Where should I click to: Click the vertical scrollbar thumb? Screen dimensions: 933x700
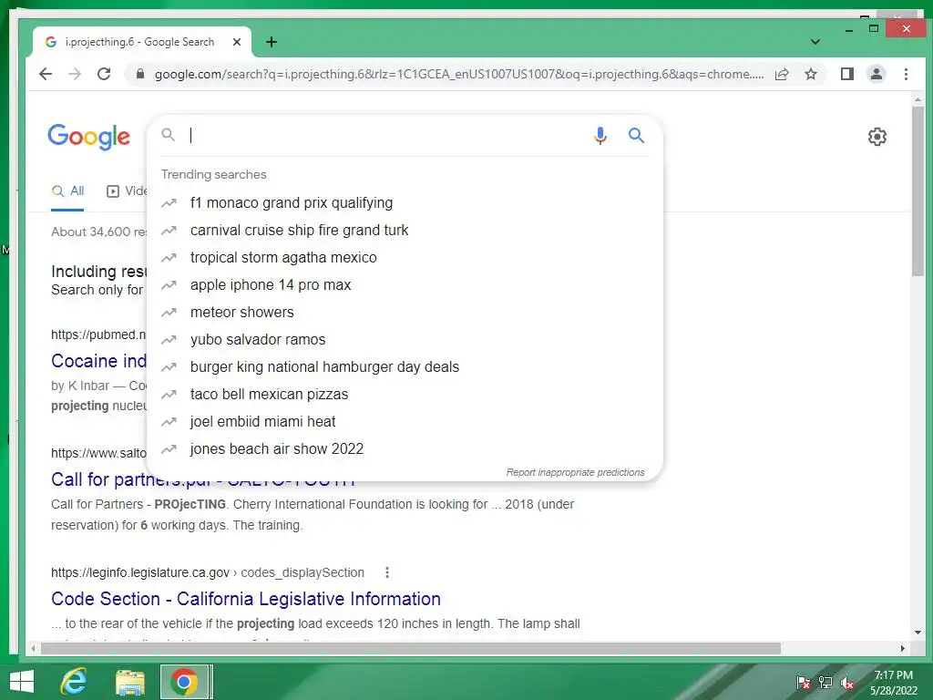point(918,190)
